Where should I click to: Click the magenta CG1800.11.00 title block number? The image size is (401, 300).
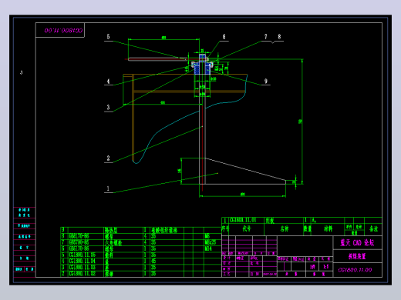click(356, 270)
